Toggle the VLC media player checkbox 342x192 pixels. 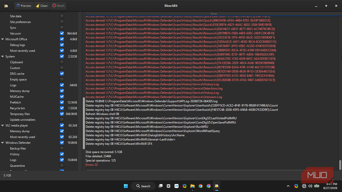(x=62, y=125)
